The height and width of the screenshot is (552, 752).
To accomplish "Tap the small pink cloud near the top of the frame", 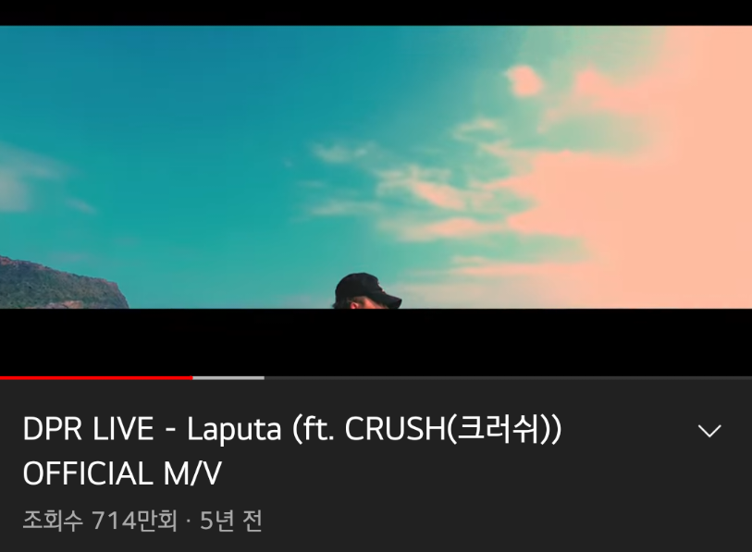I will coord(524,80).
